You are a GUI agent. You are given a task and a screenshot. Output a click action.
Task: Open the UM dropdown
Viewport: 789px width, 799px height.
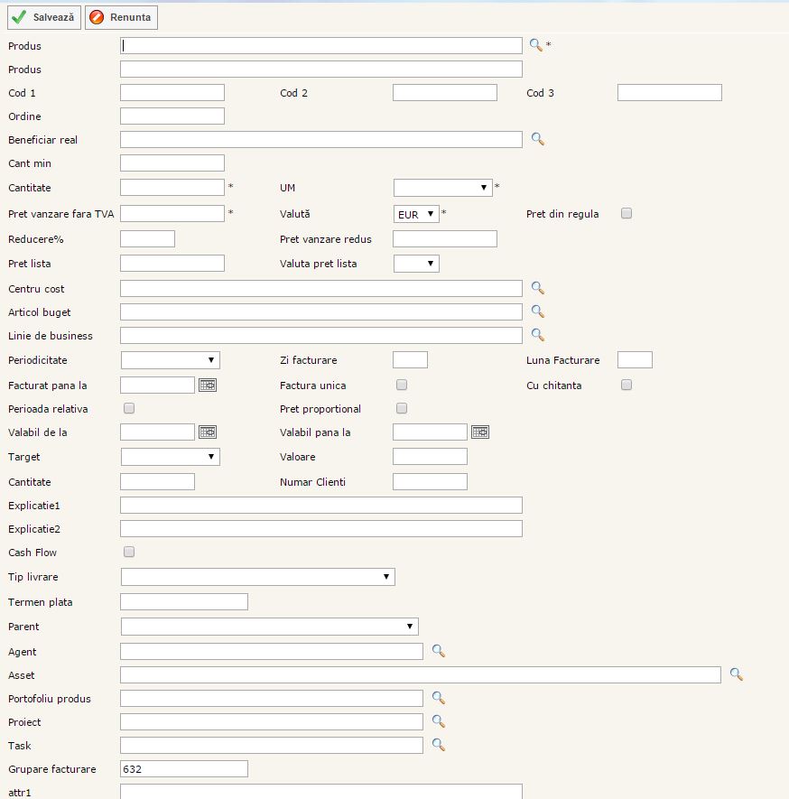pyautogui.click(x=442, y=188)
